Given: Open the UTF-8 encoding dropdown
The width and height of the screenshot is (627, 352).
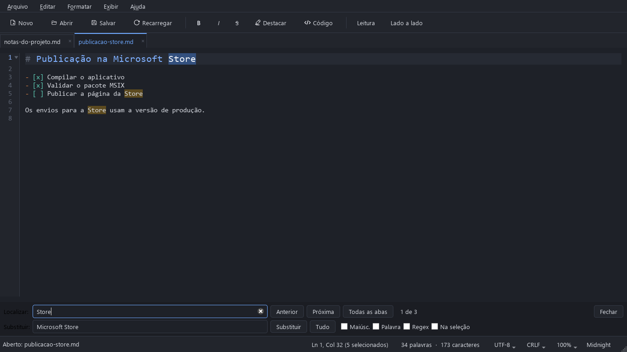Looking at the screenshot, I should [505, 345].
